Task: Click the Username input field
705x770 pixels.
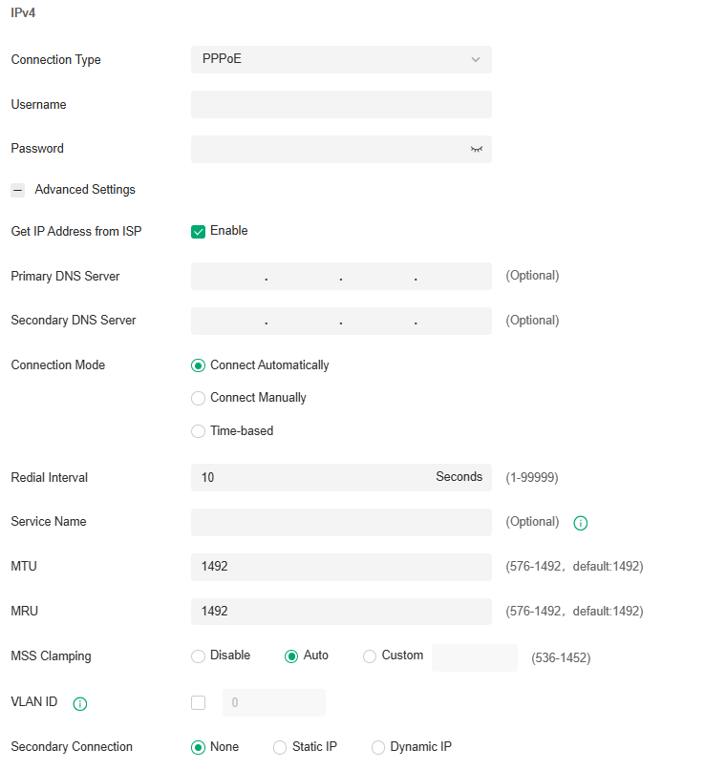Action: pyautogui.click(x=341, y=104)
